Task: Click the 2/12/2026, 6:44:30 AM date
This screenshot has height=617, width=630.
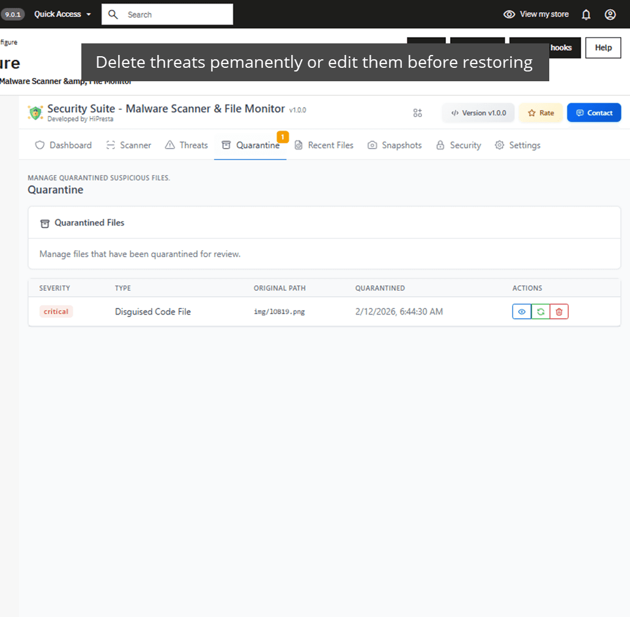Action: [x=399, y=312]
